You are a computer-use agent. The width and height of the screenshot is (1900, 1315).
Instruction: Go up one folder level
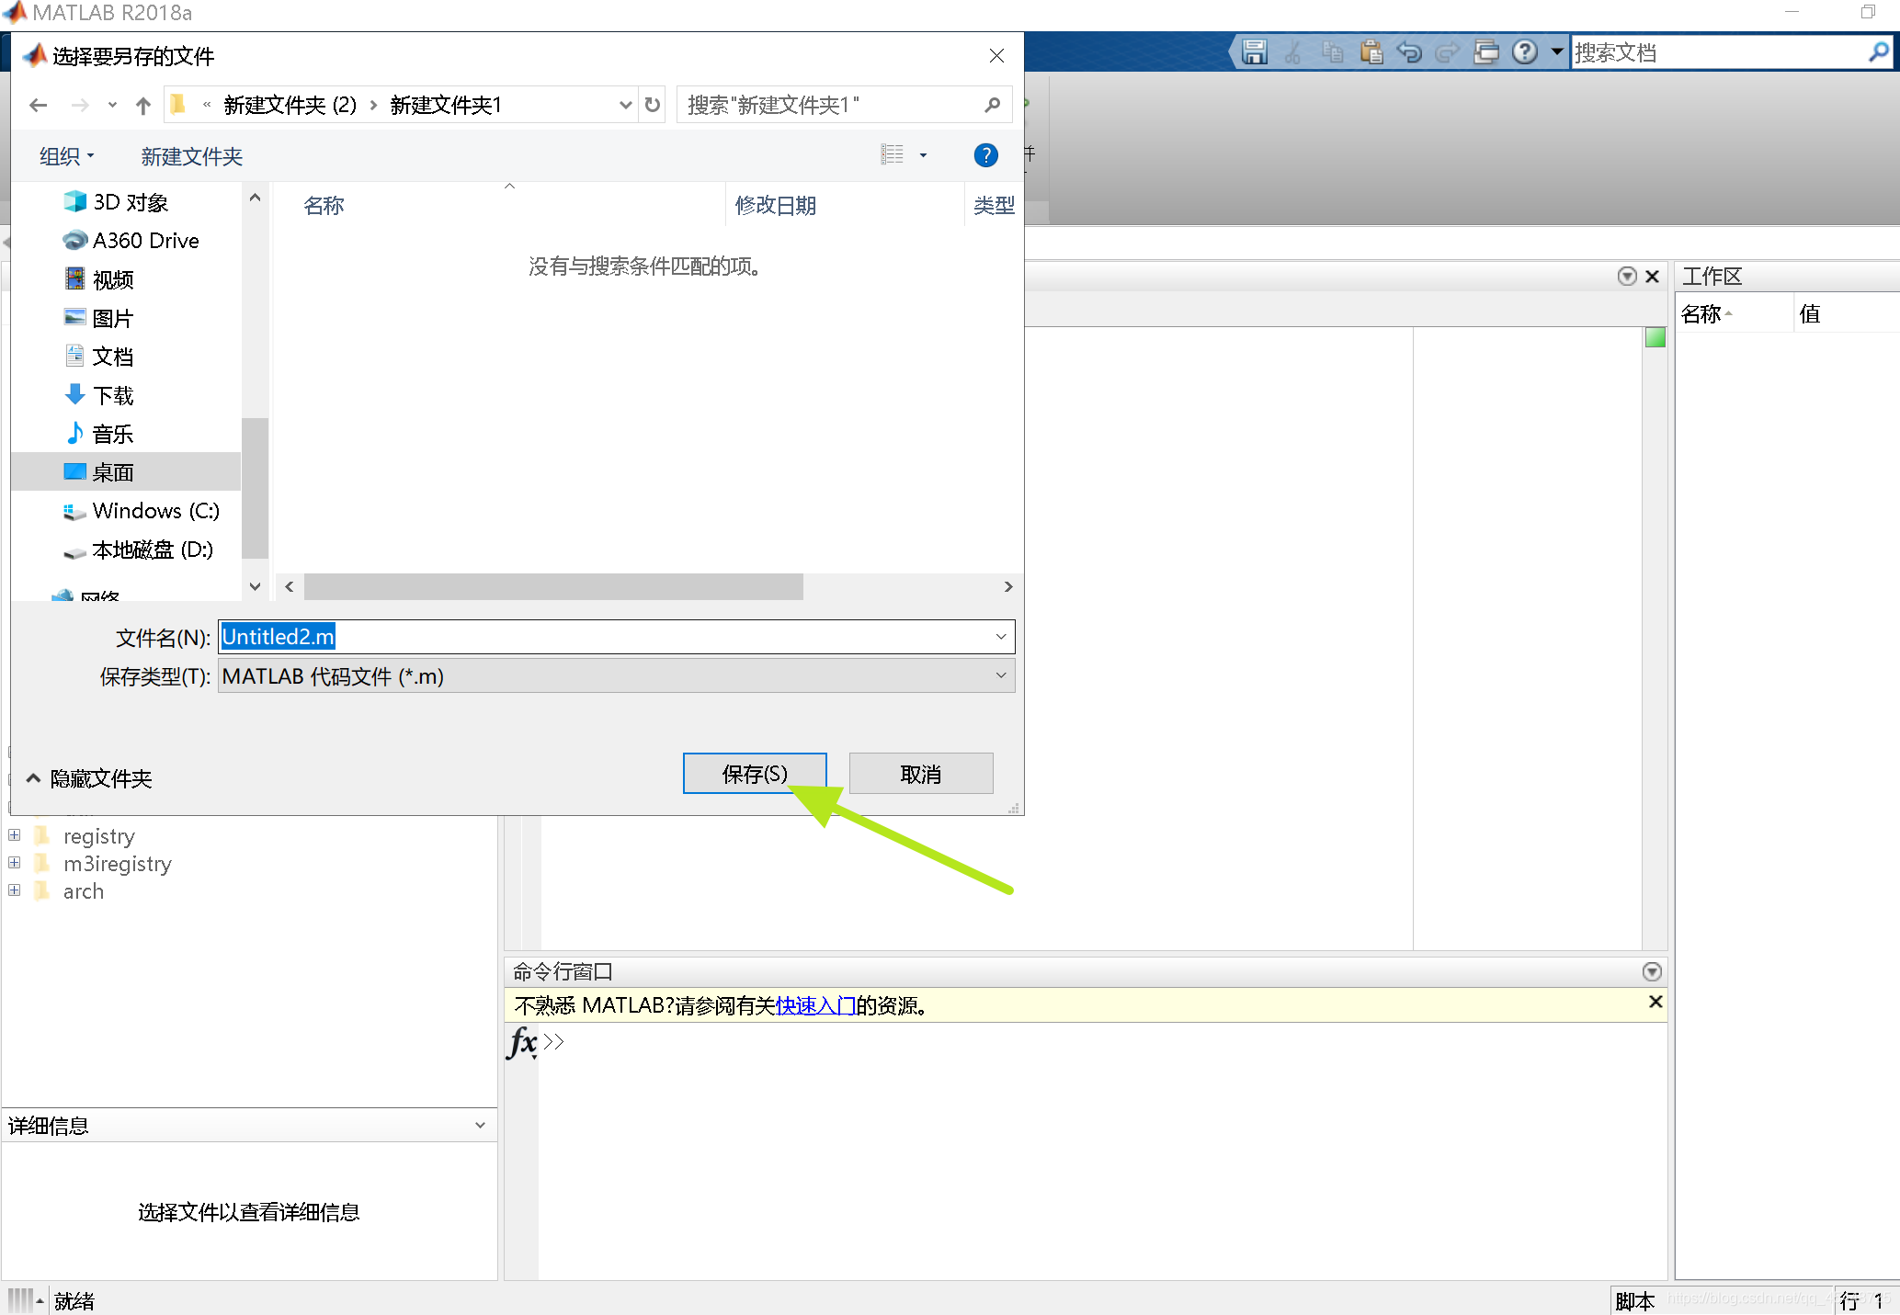point(142,106)
